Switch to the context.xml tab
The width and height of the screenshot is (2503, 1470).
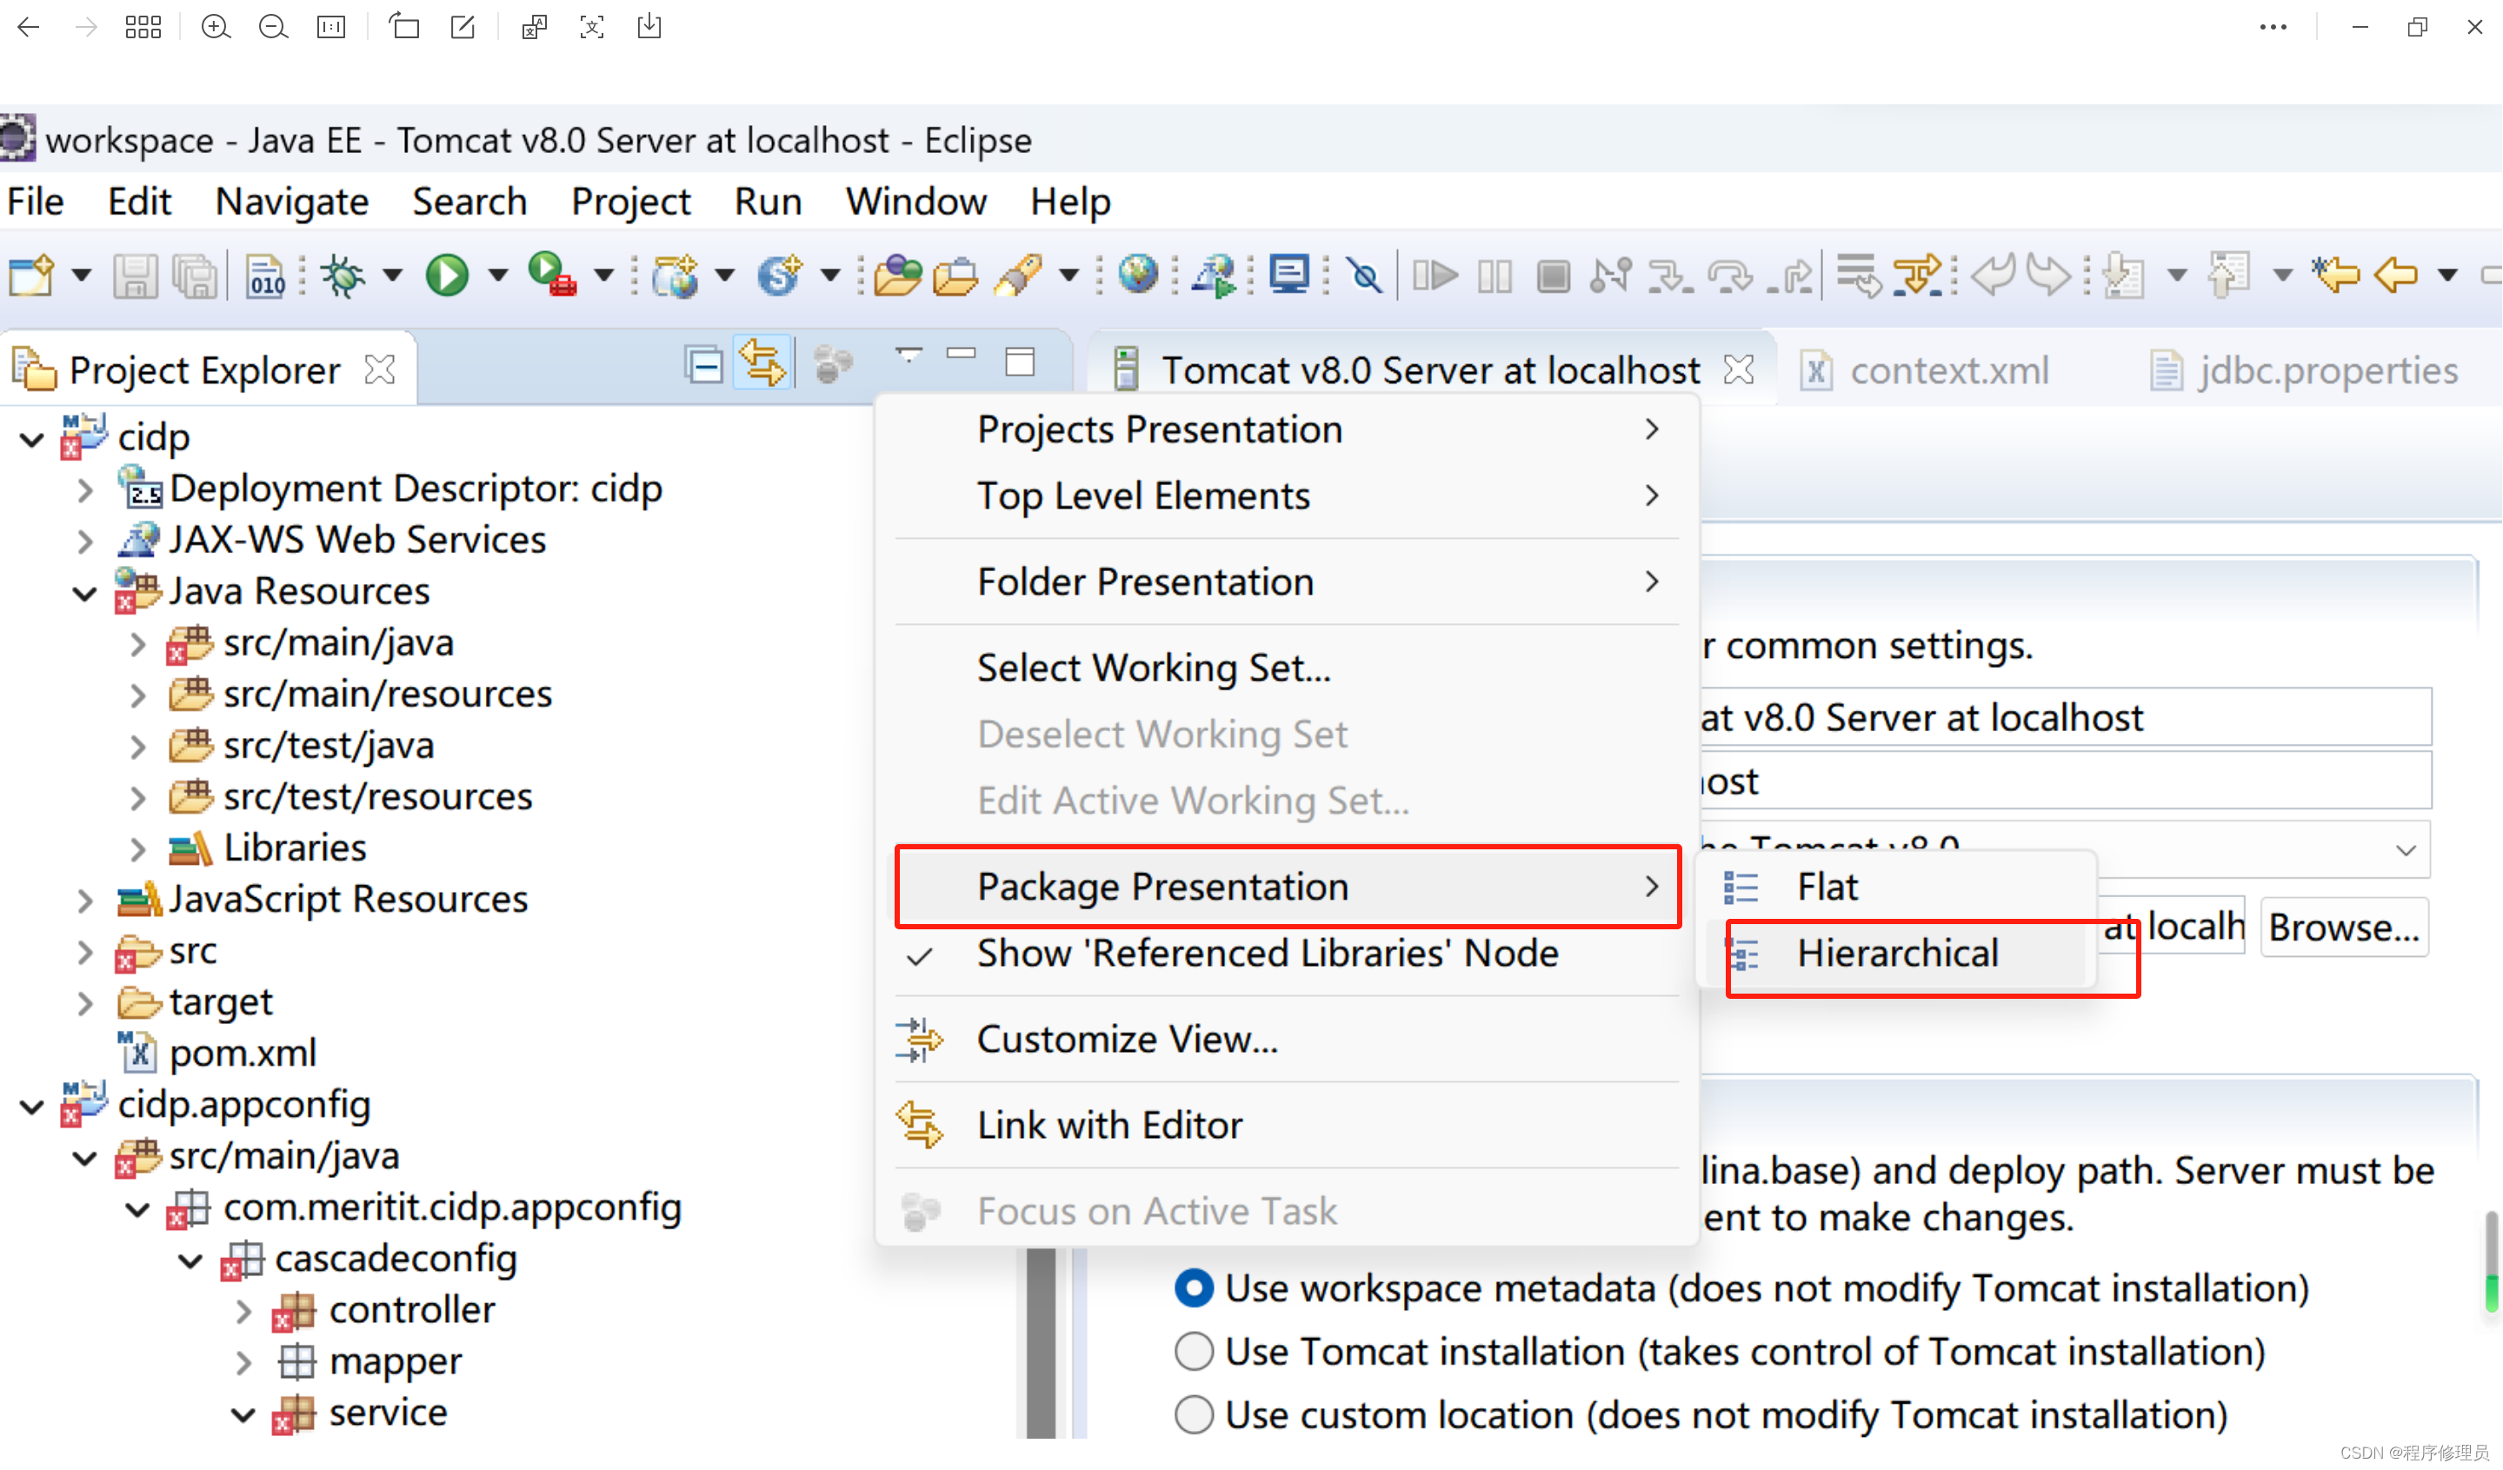tap(1927, 370)
